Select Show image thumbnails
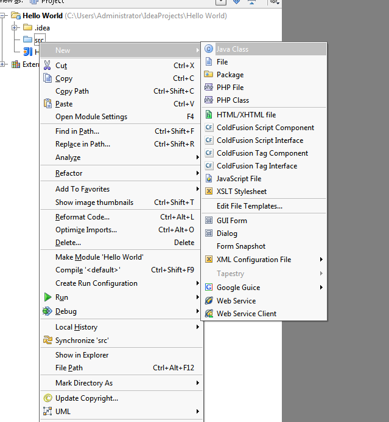Viewport: 389px width, 422px height. 121,202
